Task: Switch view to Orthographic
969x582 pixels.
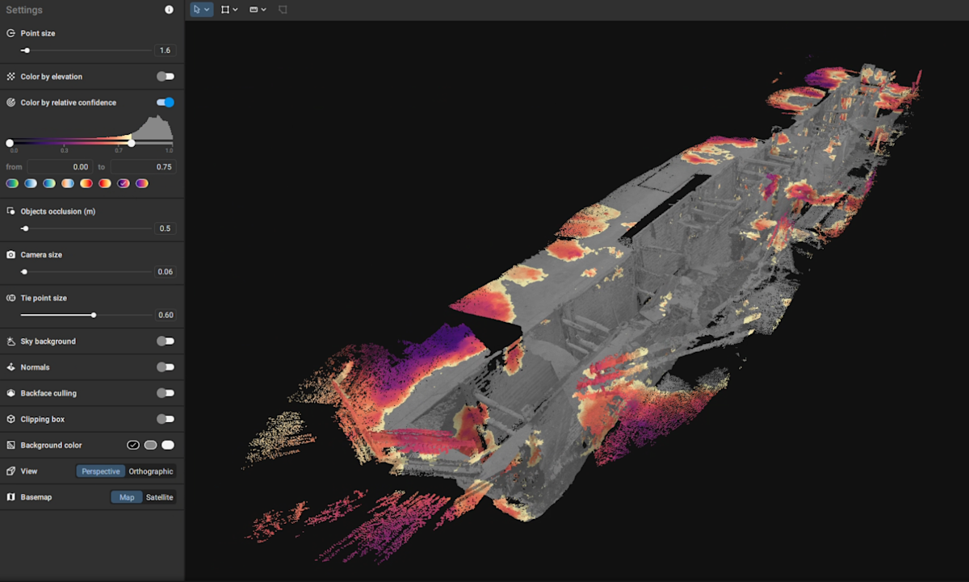Action: (x=150, y=471)
